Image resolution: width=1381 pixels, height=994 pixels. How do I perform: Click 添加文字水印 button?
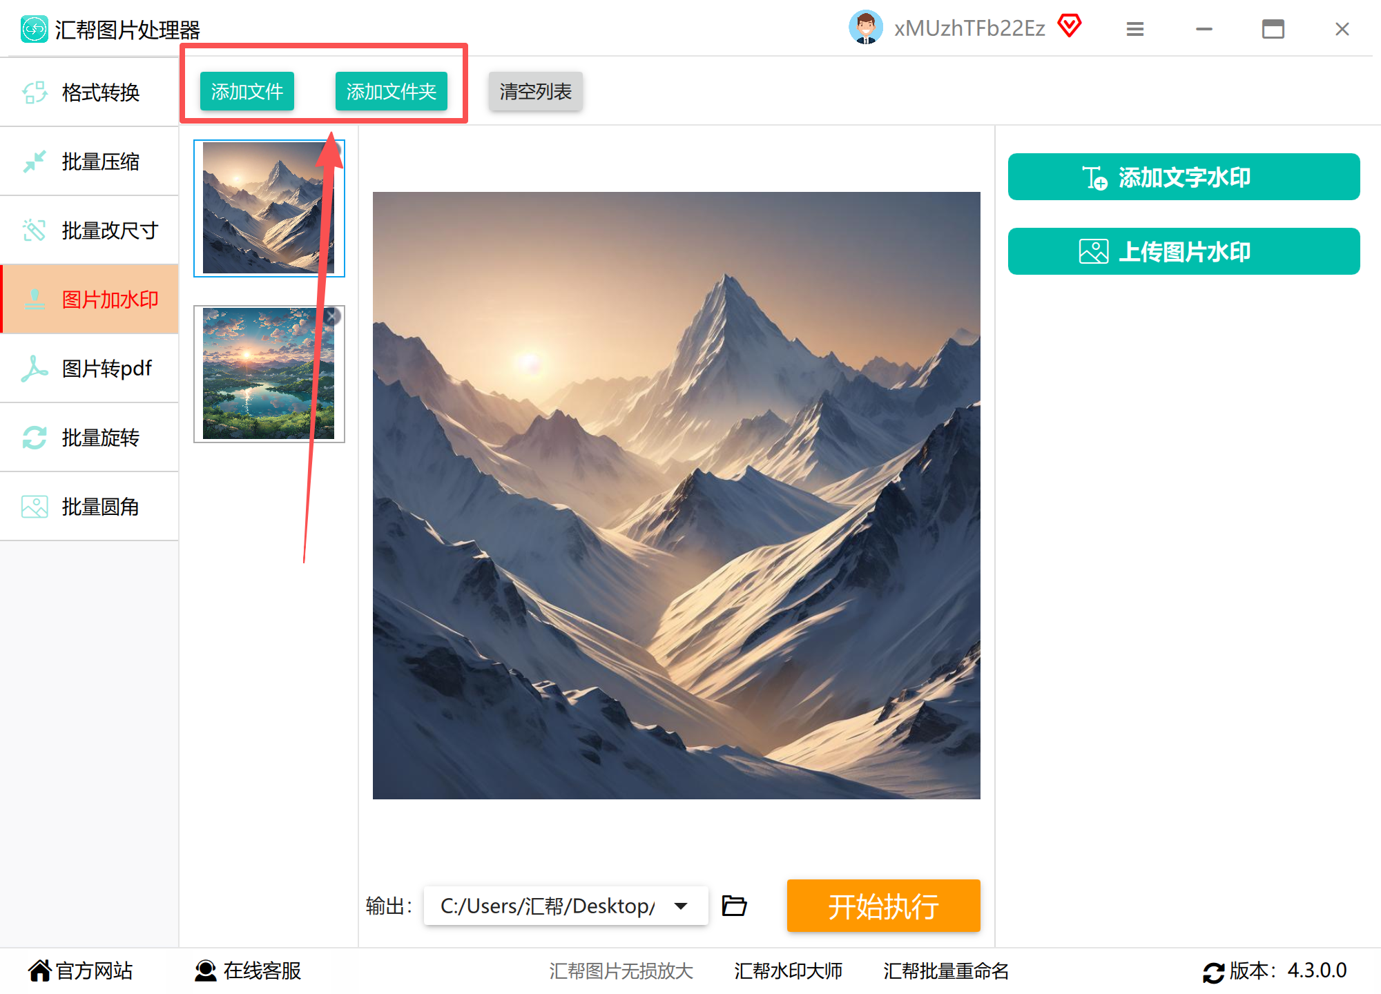[1184, 177]
